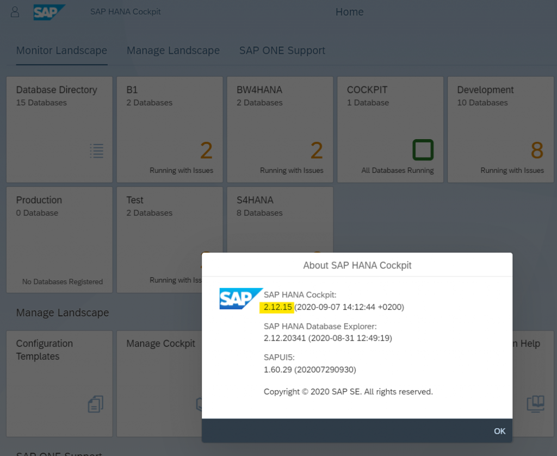This screenshot has width=557, height=456.
Task: Click the SAPUI5 version 1.60.29 text
Action: tap(278, 370)
